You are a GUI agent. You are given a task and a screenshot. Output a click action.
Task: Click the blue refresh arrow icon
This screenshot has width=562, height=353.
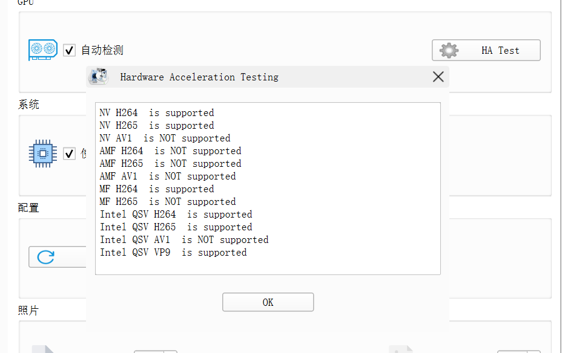pos(46,257)
